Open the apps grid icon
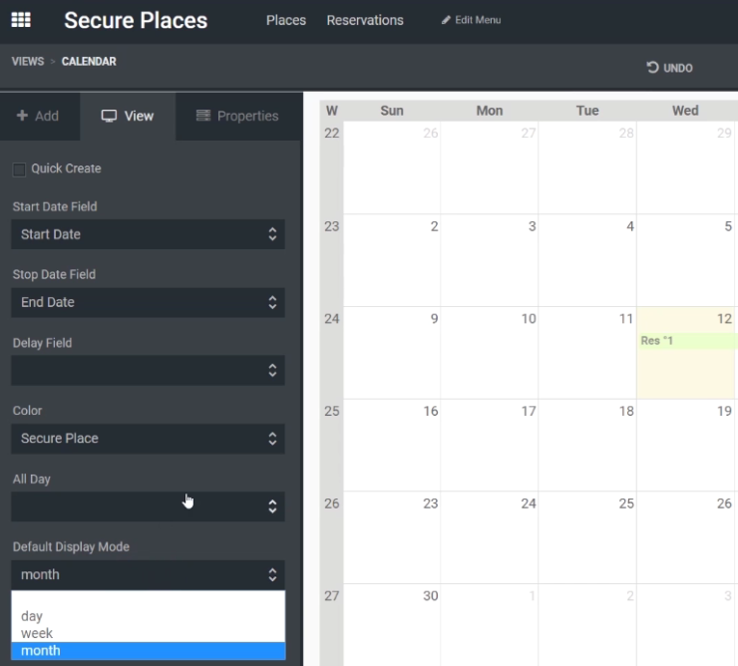The height and width of the screenshot is (666, 738). [21, 20]
